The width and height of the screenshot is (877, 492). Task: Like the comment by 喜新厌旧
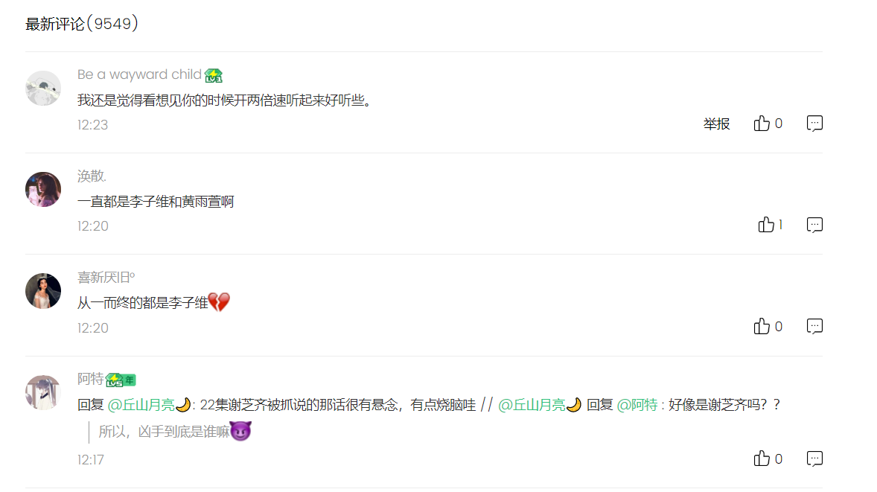(x=762, y=326)
